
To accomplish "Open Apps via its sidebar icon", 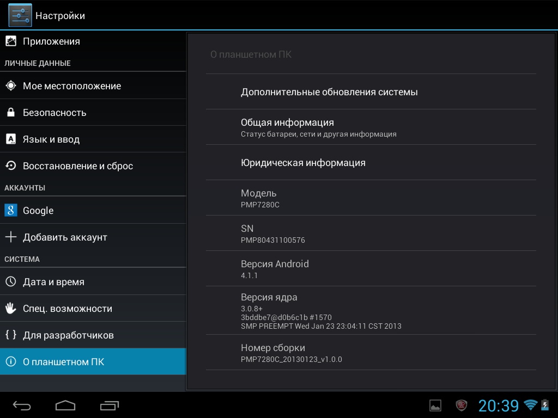I will [11, 41].
